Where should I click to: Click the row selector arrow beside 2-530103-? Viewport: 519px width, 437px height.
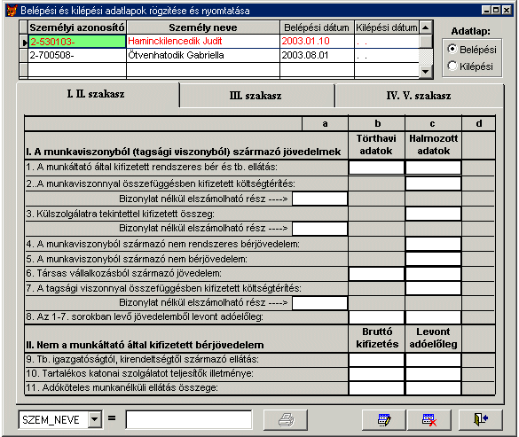pyautogui.click(x=24, y=42)
